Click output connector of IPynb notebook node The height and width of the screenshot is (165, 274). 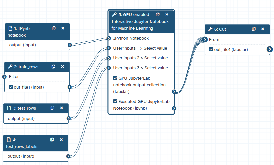[70, 45]
